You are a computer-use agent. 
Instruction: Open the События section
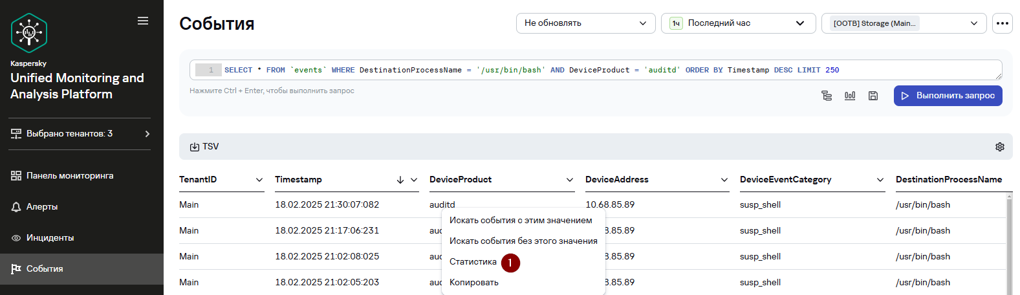click(81, 268)
